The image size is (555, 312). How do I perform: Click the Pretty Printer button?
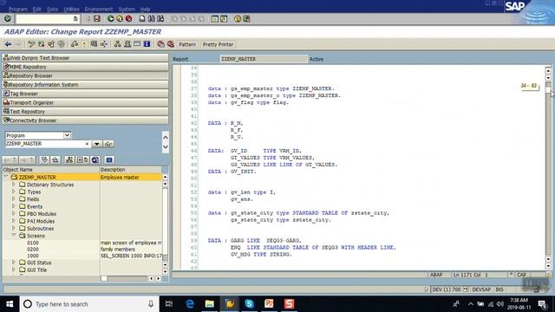coord(218,44)
